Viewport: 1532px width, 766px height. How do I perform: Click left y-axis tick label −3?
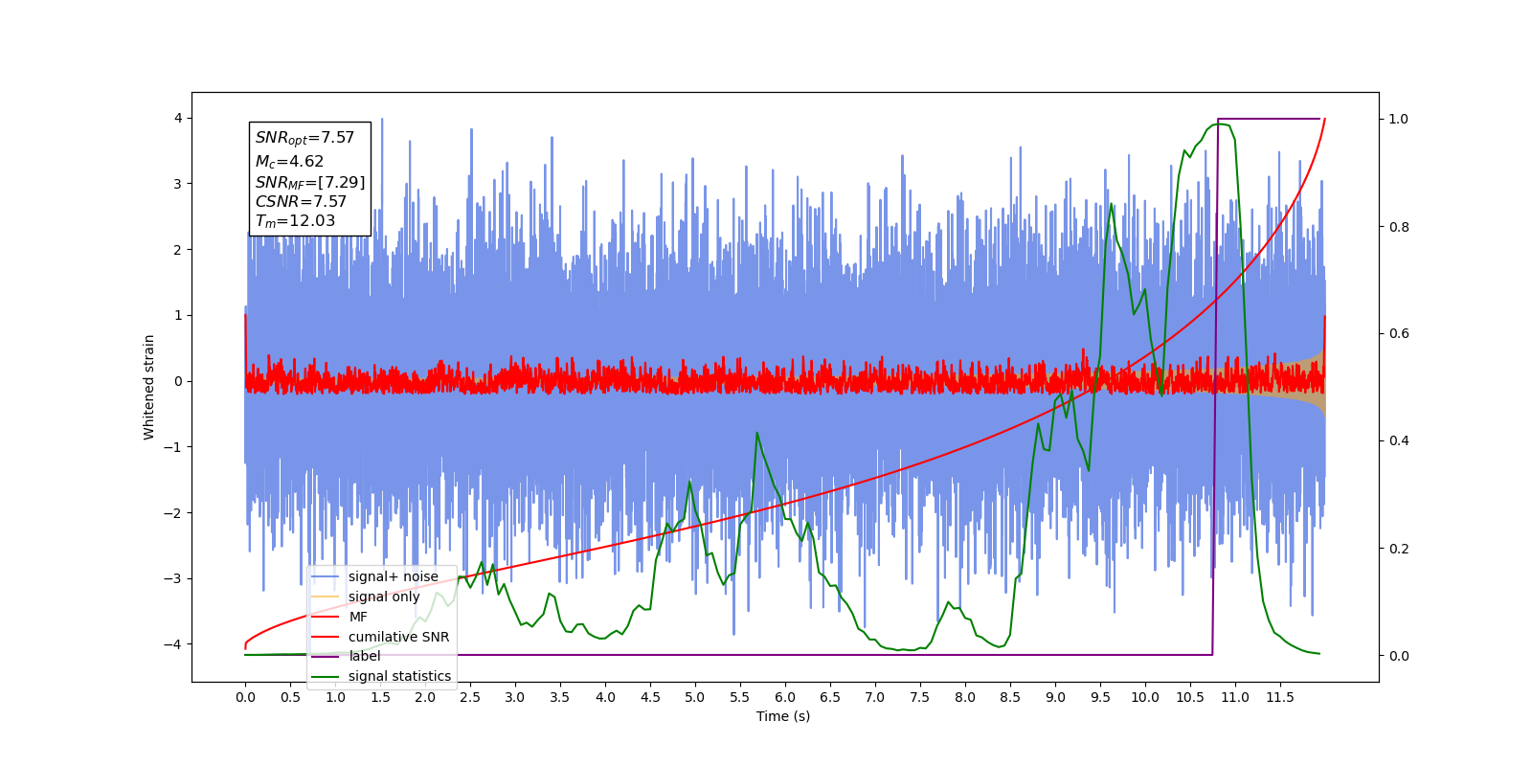pyautogui.click(x=173, y=578)
